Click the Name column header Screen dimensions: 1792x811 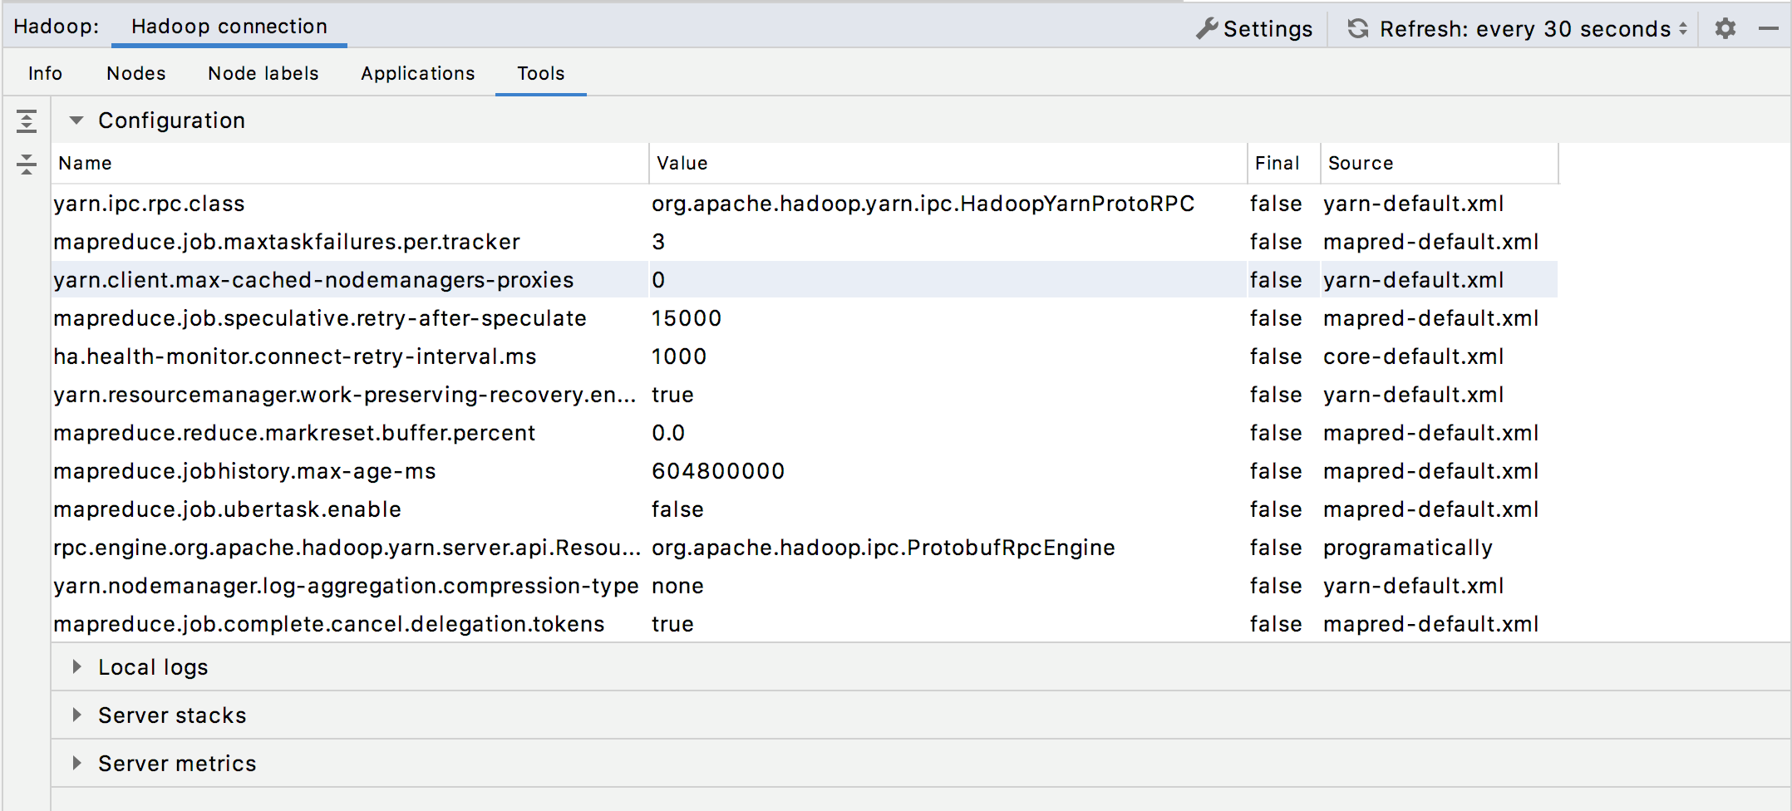coord(85,163)
